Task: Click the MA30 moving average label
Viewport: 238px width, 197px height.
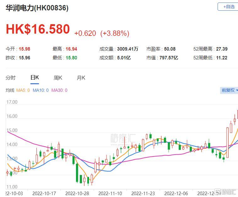Action: coord(59,90)
